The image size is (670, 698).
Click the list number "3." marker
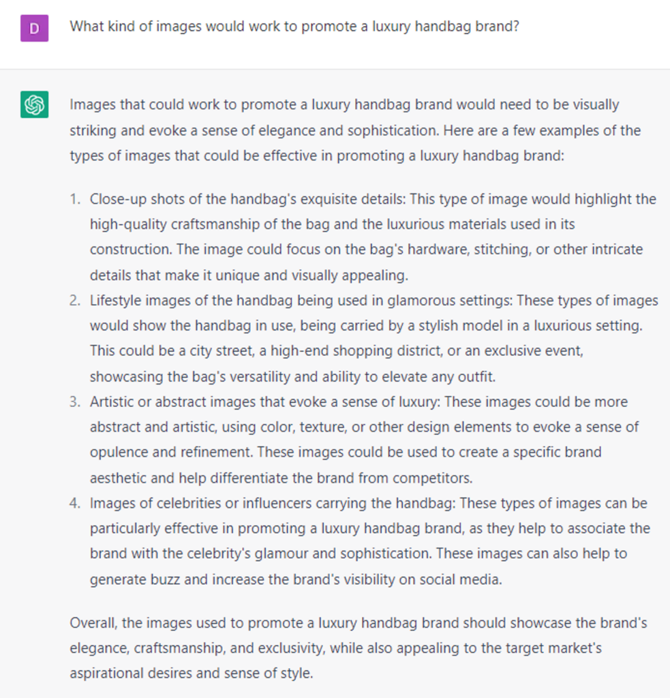click(75, 402)
